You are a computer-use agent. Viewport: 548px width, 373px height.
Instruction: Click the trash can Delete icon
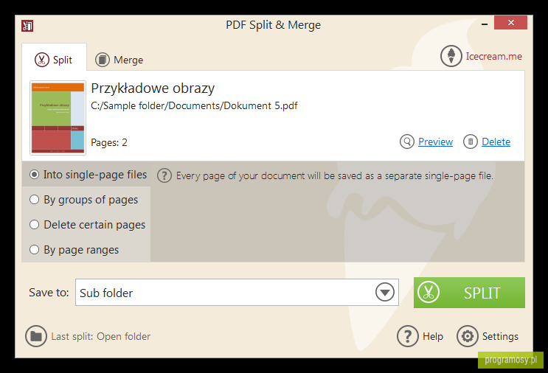[x=471, y=142]
